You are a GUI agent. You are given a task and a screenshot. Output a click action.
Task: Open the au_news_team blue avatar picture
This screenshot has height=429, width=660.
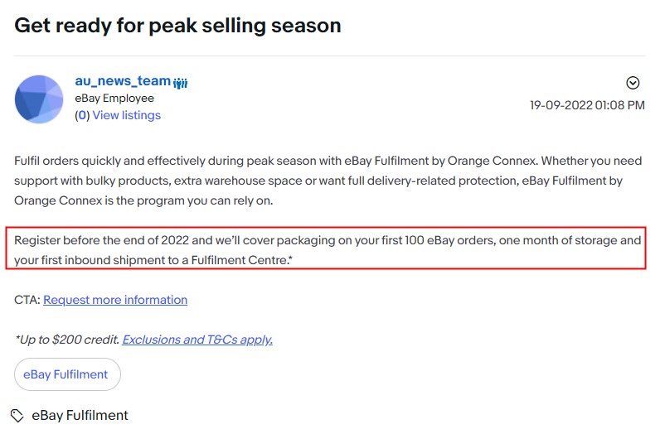(x=39, y=99)
